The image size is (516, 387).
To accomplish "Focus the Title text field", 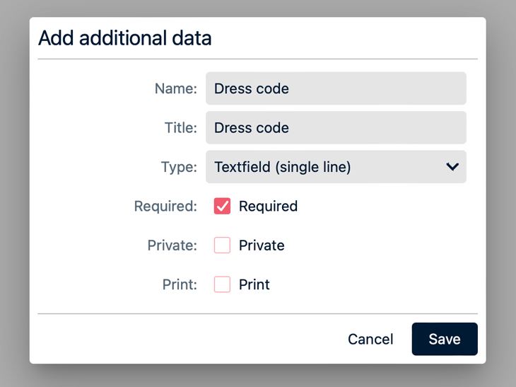I will (x=336, y=128).
